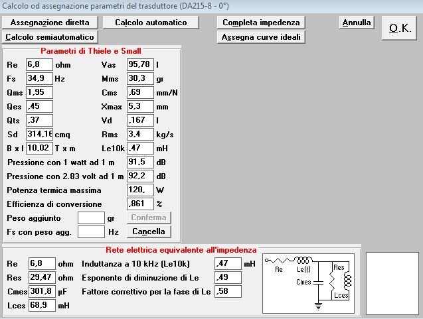423x319 pixels.
Task: Select the Fs field showing 34,9
Action: point(39,79)
